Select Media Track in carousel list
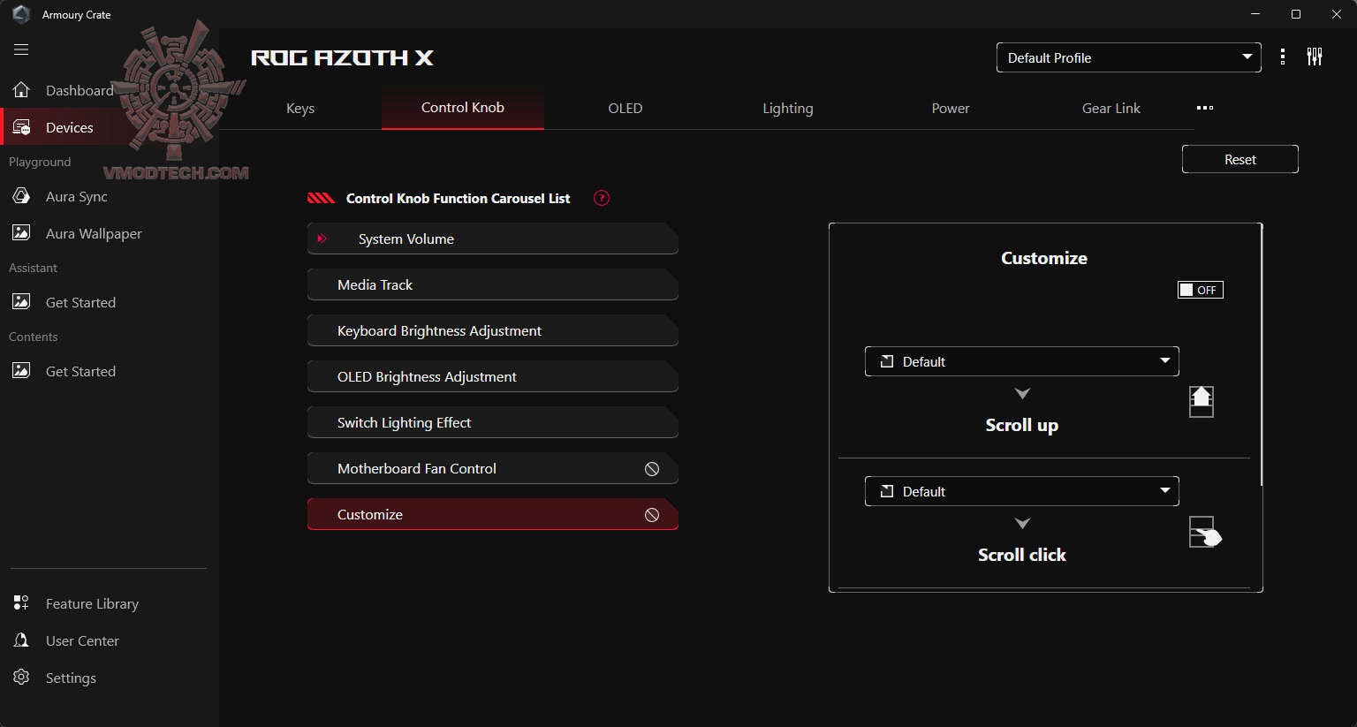This screenshot has height=727, width=1357. pos(493,284)
